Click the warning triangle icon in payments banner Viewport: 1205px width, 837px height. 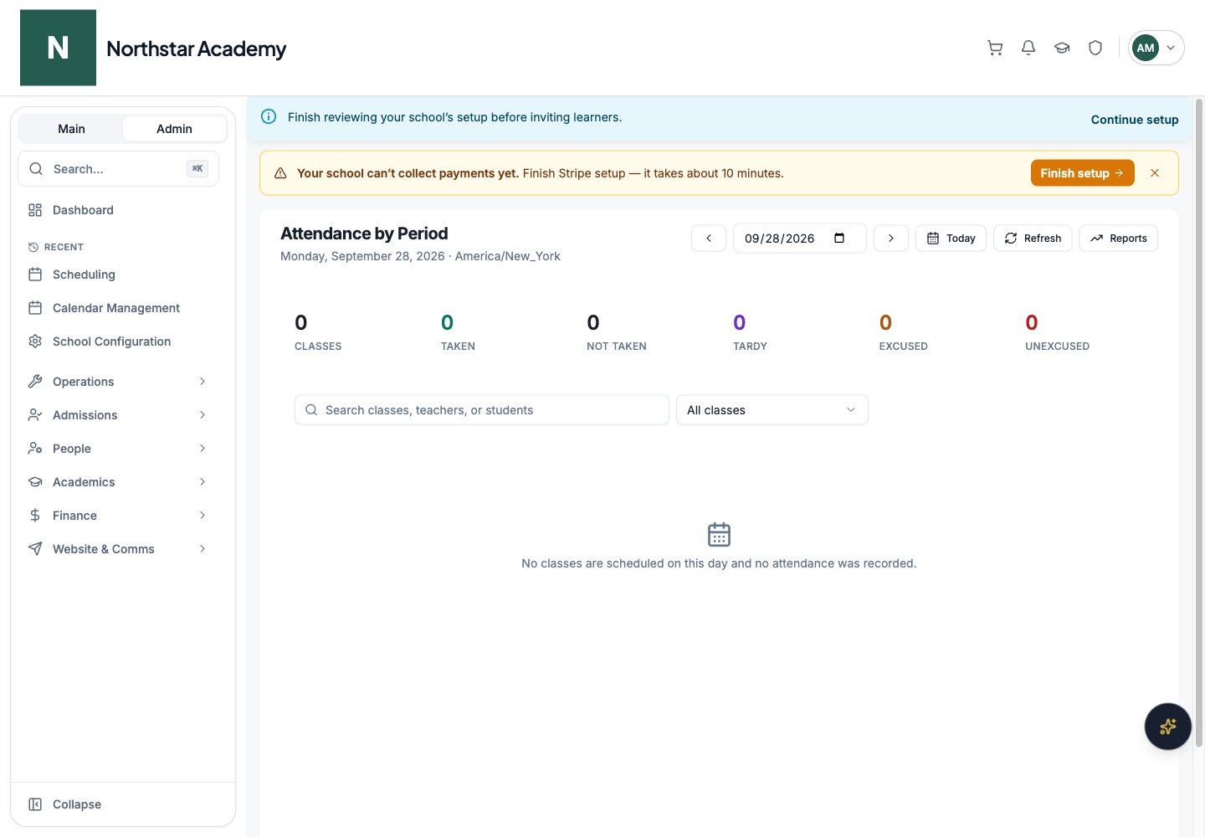point(280,173)
